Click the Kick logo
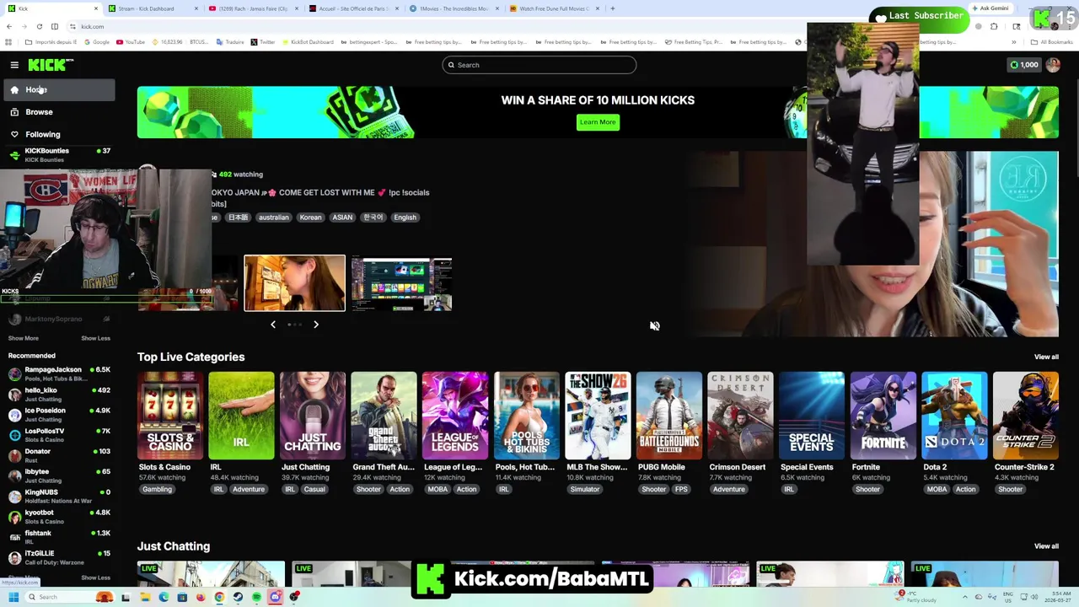The height and width of the screenshot is (607, 1079). pyautogui.click(x=51, y=65)
